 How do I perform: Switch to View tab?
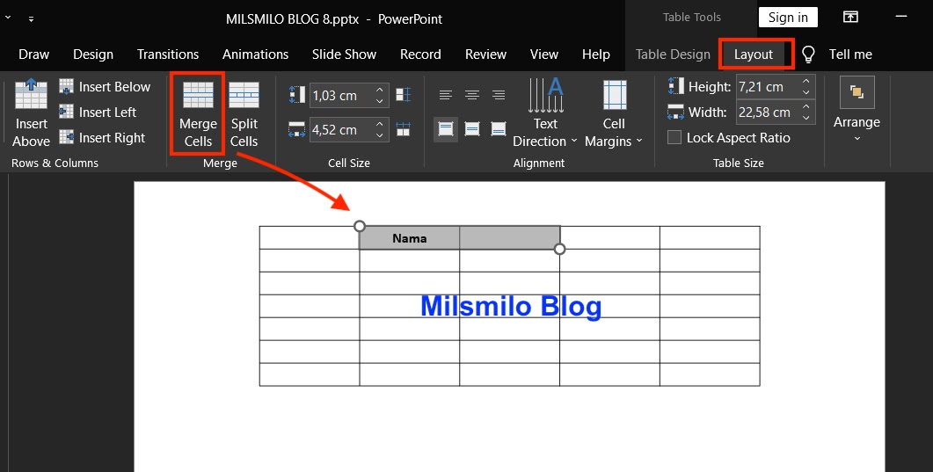pyautogui.click(x=543, y=54)
